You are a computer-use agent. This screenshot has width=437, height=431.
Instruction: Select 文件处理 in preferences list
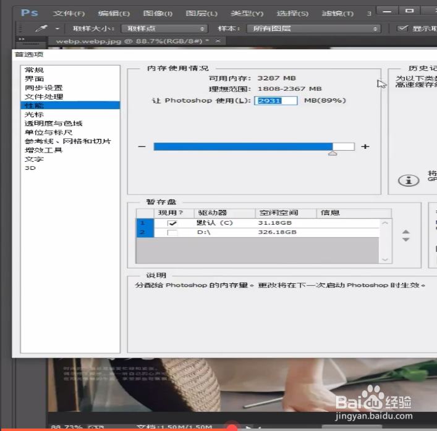70,96
